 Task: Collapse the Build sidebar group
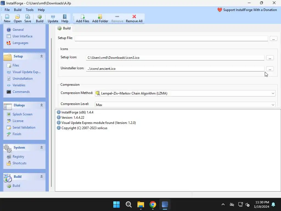[x=42, y=177]
